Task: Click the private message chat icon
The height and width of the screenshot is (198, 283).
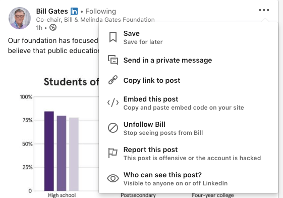Action: coord(113,60)
